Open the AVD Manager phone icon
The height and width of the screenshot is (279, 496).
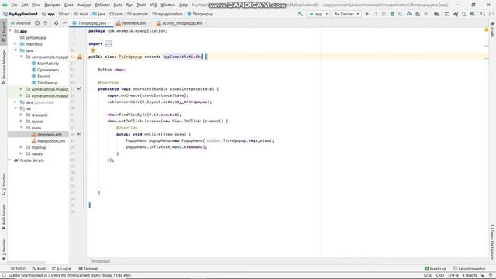(463, 14)
